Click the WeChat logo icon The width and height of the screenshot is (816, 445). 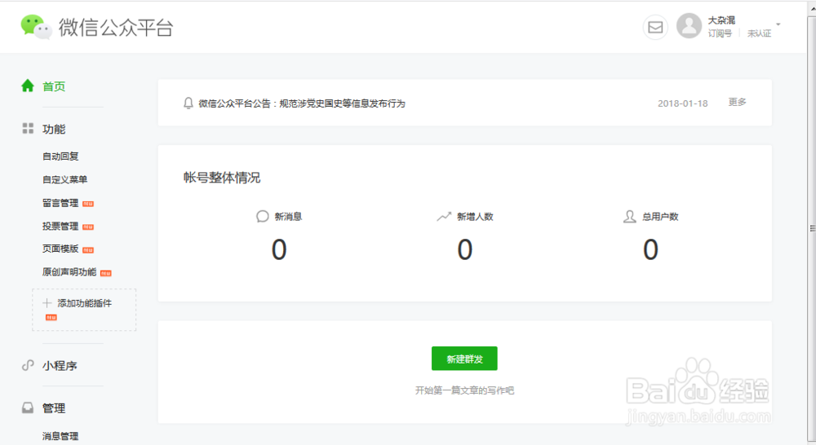pyautogui.click(x=36, y=27)
